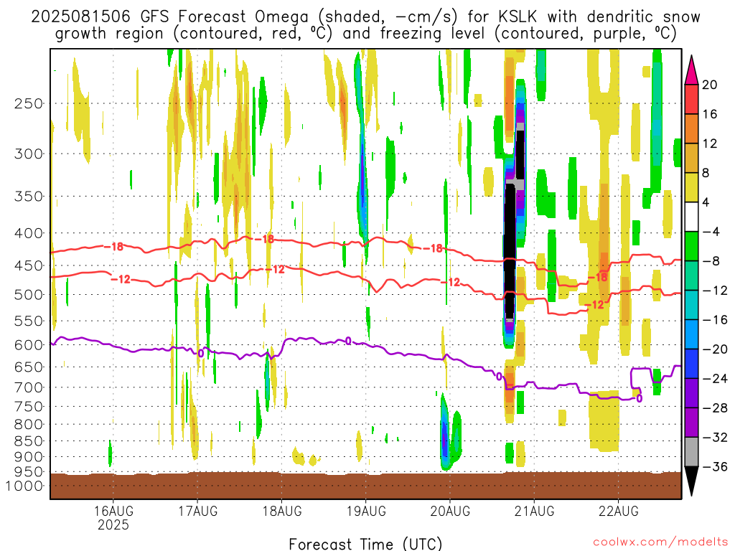Click the -32 value on the color scale
The image size is (735, 551).
(x=715, y=437)
